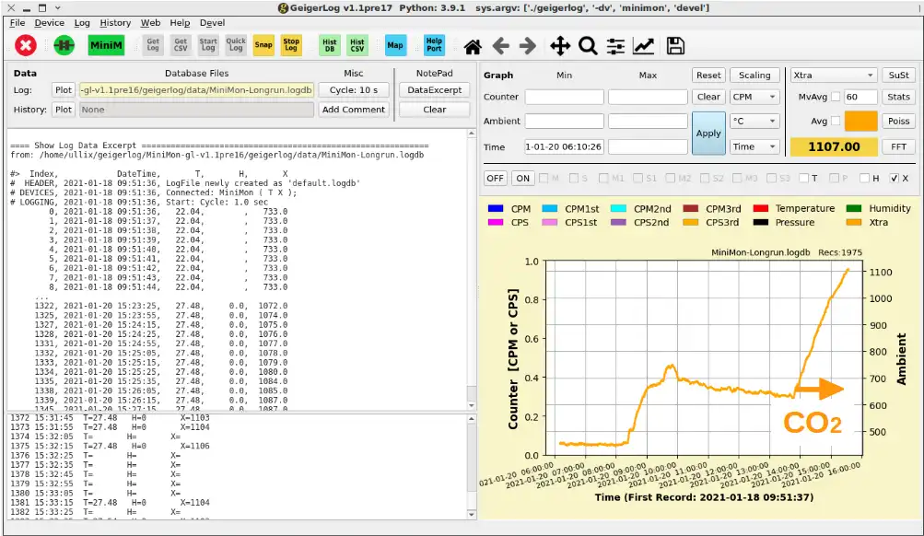Open the Xtra variable dropdown

pyautogui.click(x=833, y=76)
